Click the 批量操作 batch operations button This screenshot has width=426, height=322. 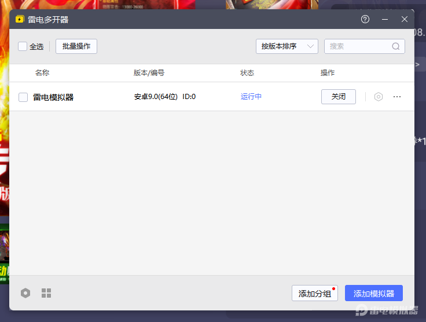coord(76,46)
